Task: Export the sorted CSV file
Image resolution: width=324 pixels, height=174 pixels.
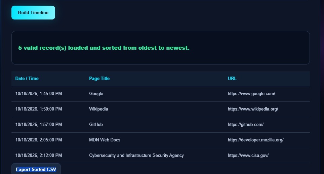Action: 36,169
